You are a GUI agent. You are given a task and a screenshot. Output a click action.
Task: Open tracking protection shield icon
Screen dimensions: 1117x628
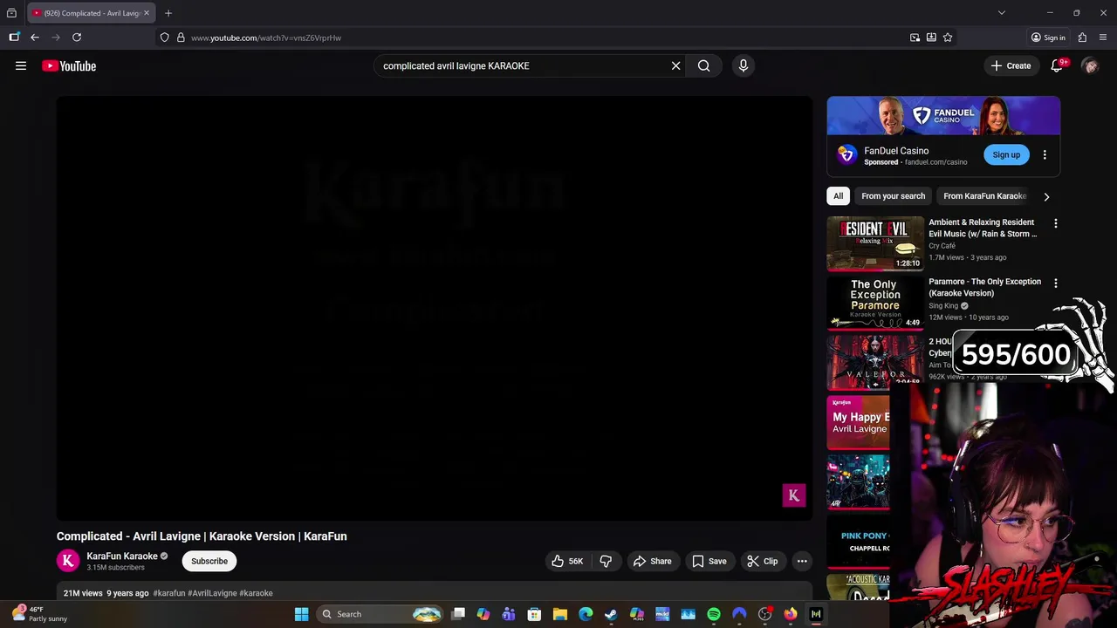click(x=164, y=38)
